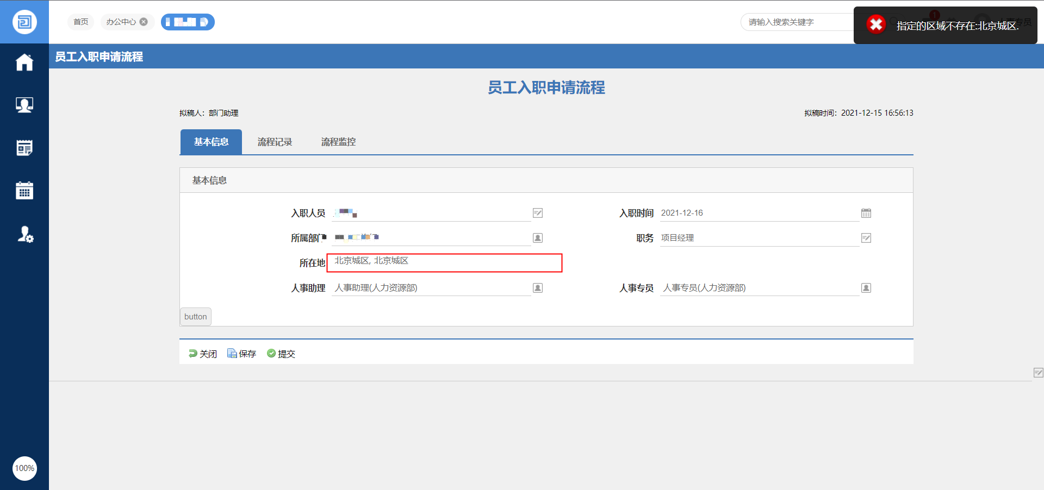Open the picker icon for 职务
Screen dimensions: 1044x490
pos(866,238)
